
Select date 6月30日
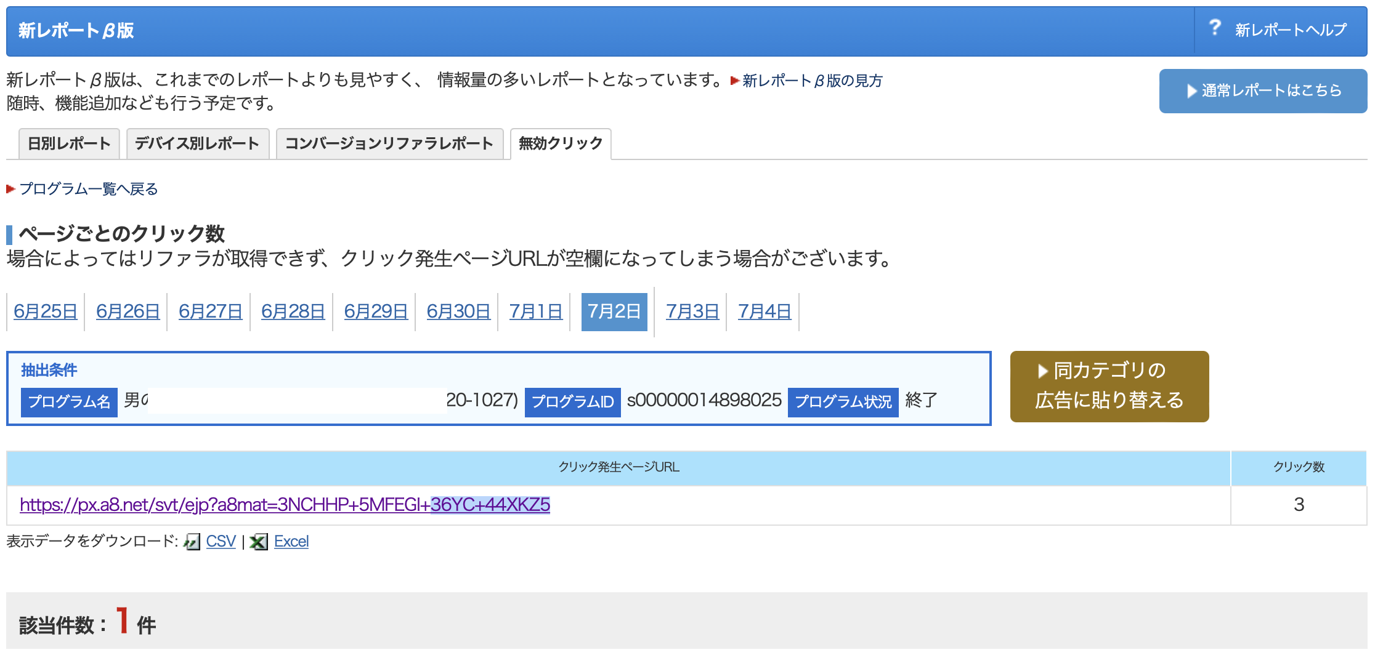(x=458, y=311)
